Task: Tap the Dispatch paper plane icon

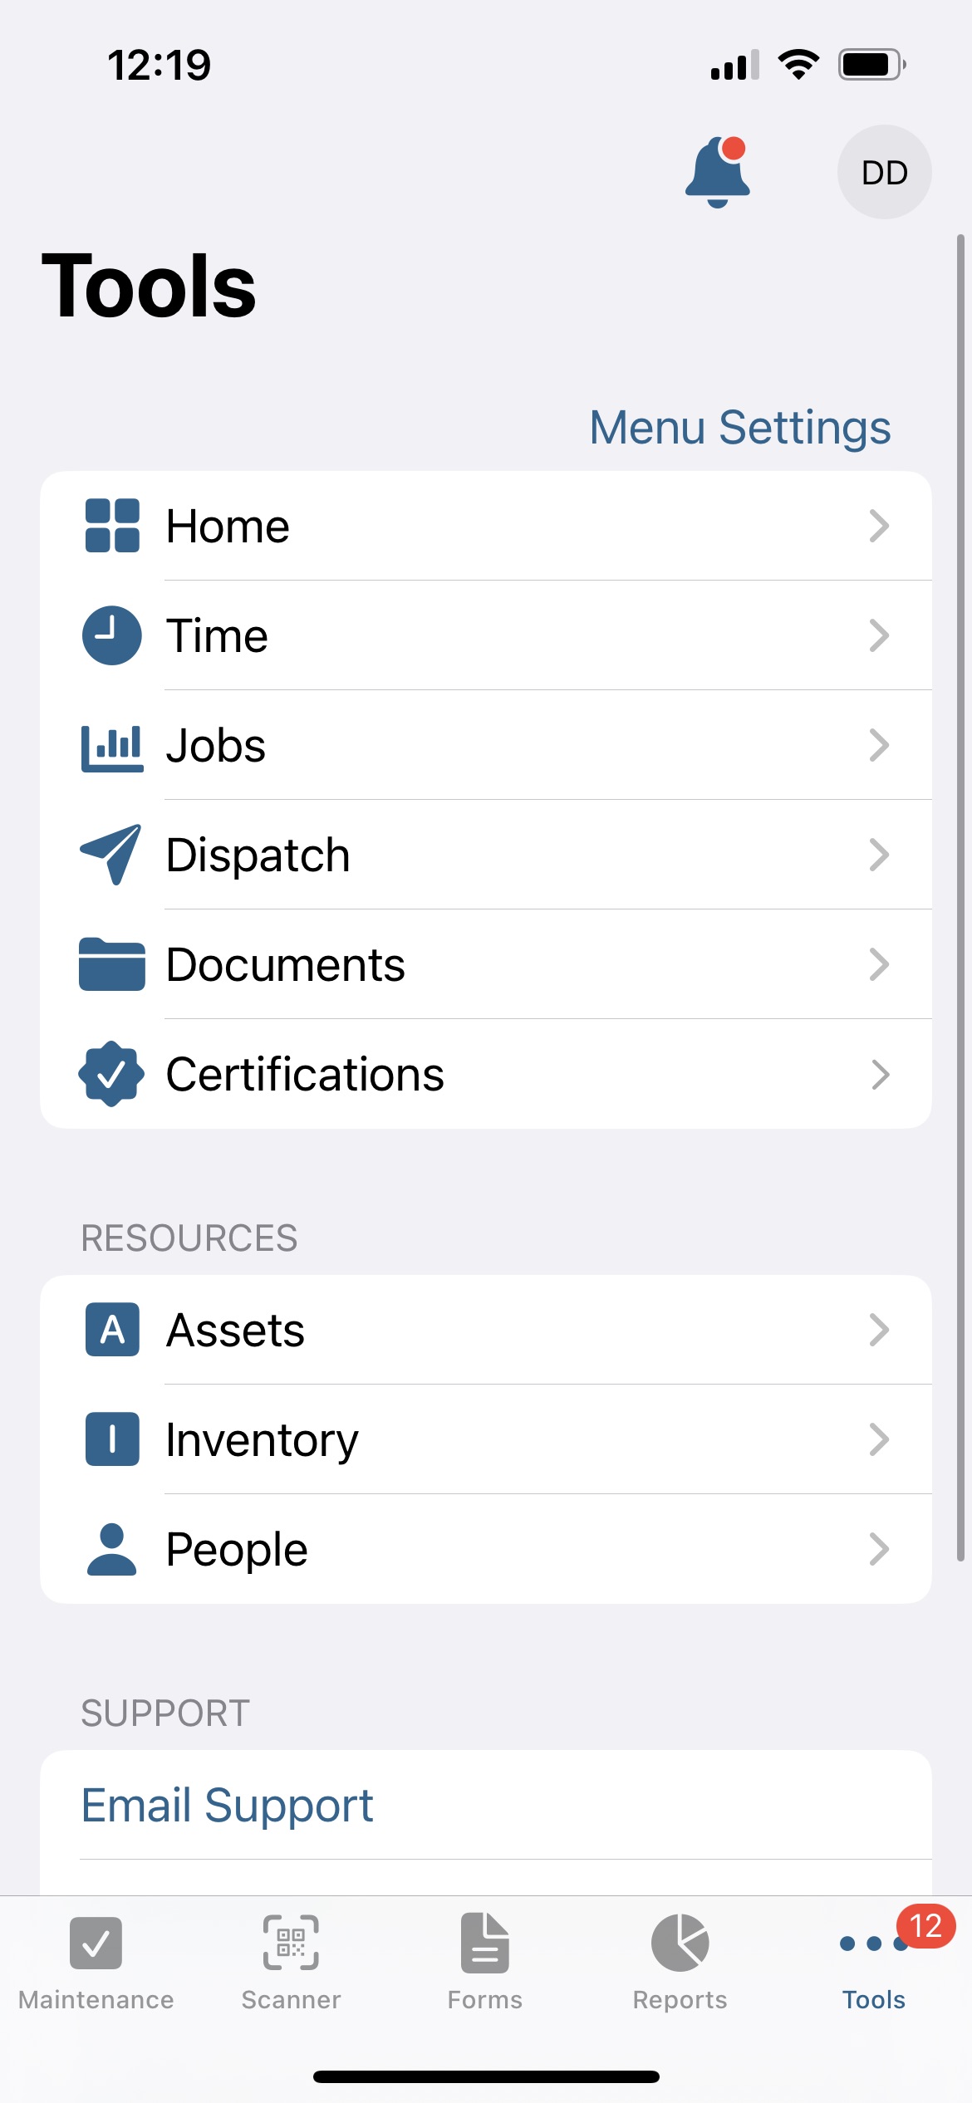Action: coord(112,855)
